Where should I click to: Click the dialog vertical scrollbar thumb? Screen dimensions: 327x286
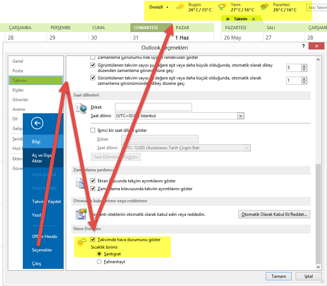pos(318,214)
